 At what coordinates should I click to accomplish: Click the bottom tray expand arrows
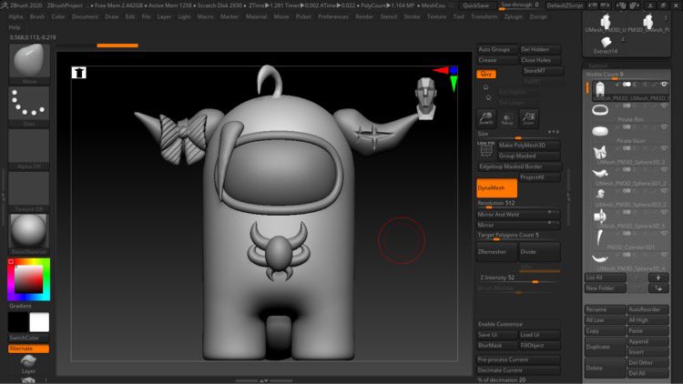coord(264,380)
